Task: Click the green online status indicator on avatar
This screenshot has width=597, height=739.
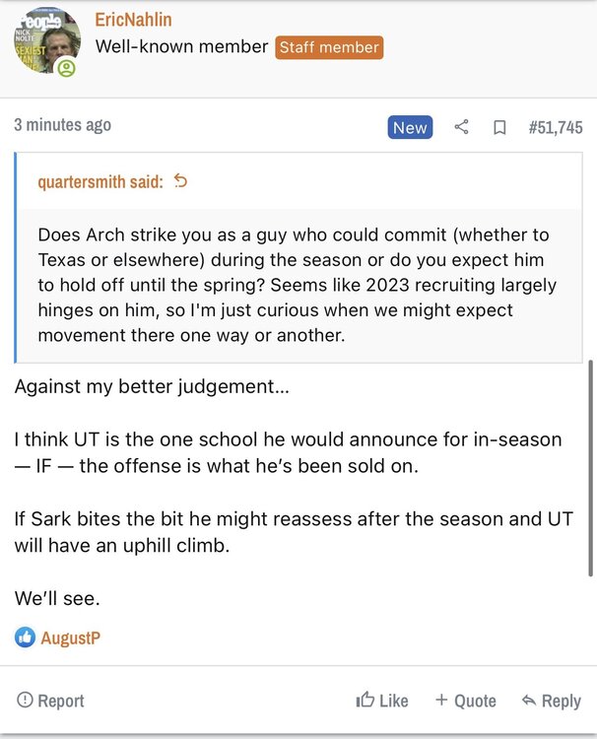Action: (x=66, y=68)
